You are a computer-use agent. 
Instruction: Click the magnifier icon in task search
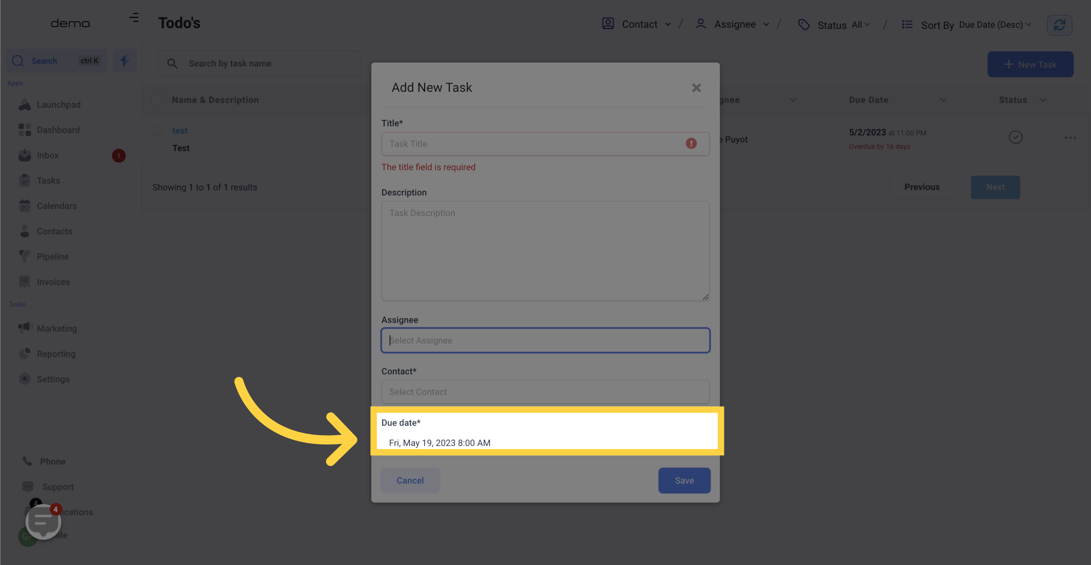point(172,63)
